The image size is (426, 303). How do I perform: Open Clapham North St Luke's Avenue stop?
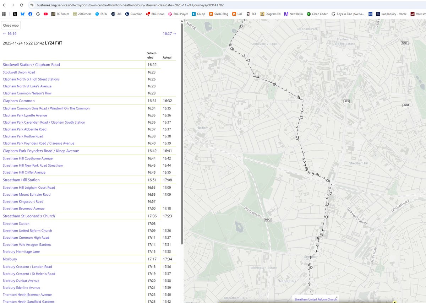pos(27,86)
